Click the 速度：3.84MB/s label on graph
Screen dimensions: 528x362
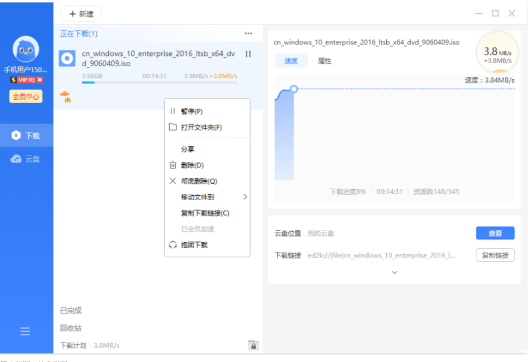tap(490, 80)
